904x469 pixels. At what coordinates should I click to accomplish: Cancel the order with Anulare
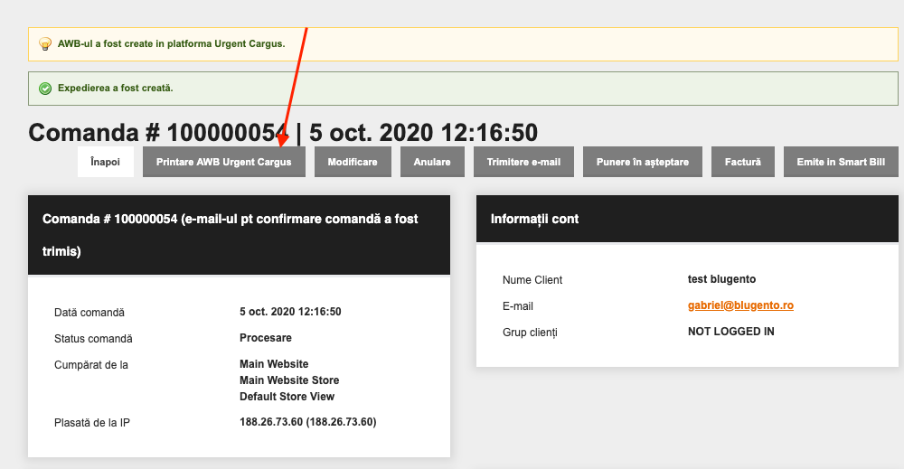click(x=432, y=162)
